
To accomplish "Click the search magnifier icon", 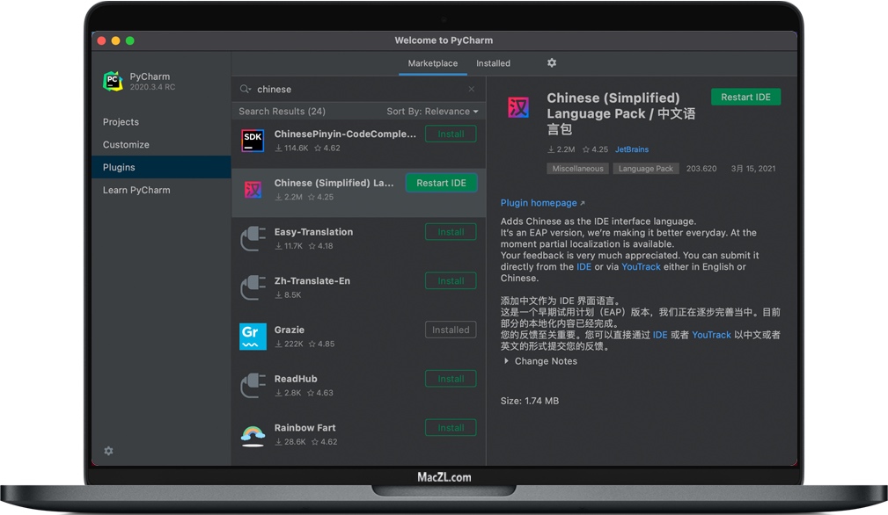I will [x=246, y=90].
